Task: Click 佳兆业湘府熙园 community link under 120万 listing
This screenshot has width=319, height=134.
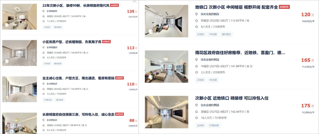Action: pyautogui.click(x=209, y=14)
